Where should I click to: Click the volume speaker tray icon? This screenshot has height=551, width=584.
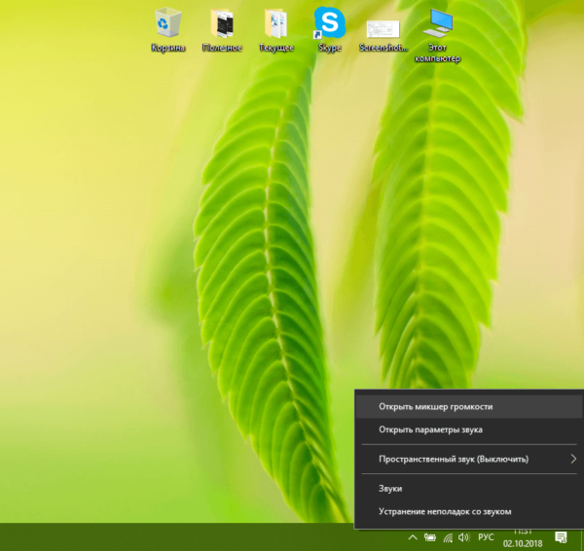tap(463, 537)
